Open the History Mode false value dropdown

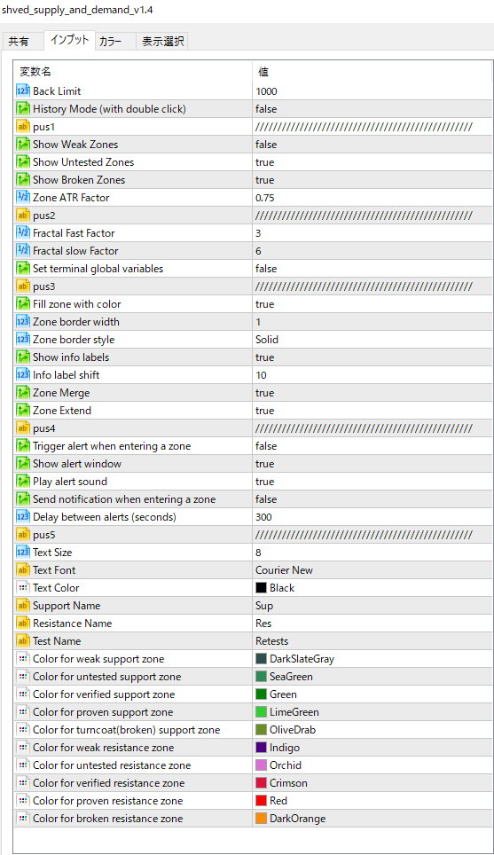(372, 109)
